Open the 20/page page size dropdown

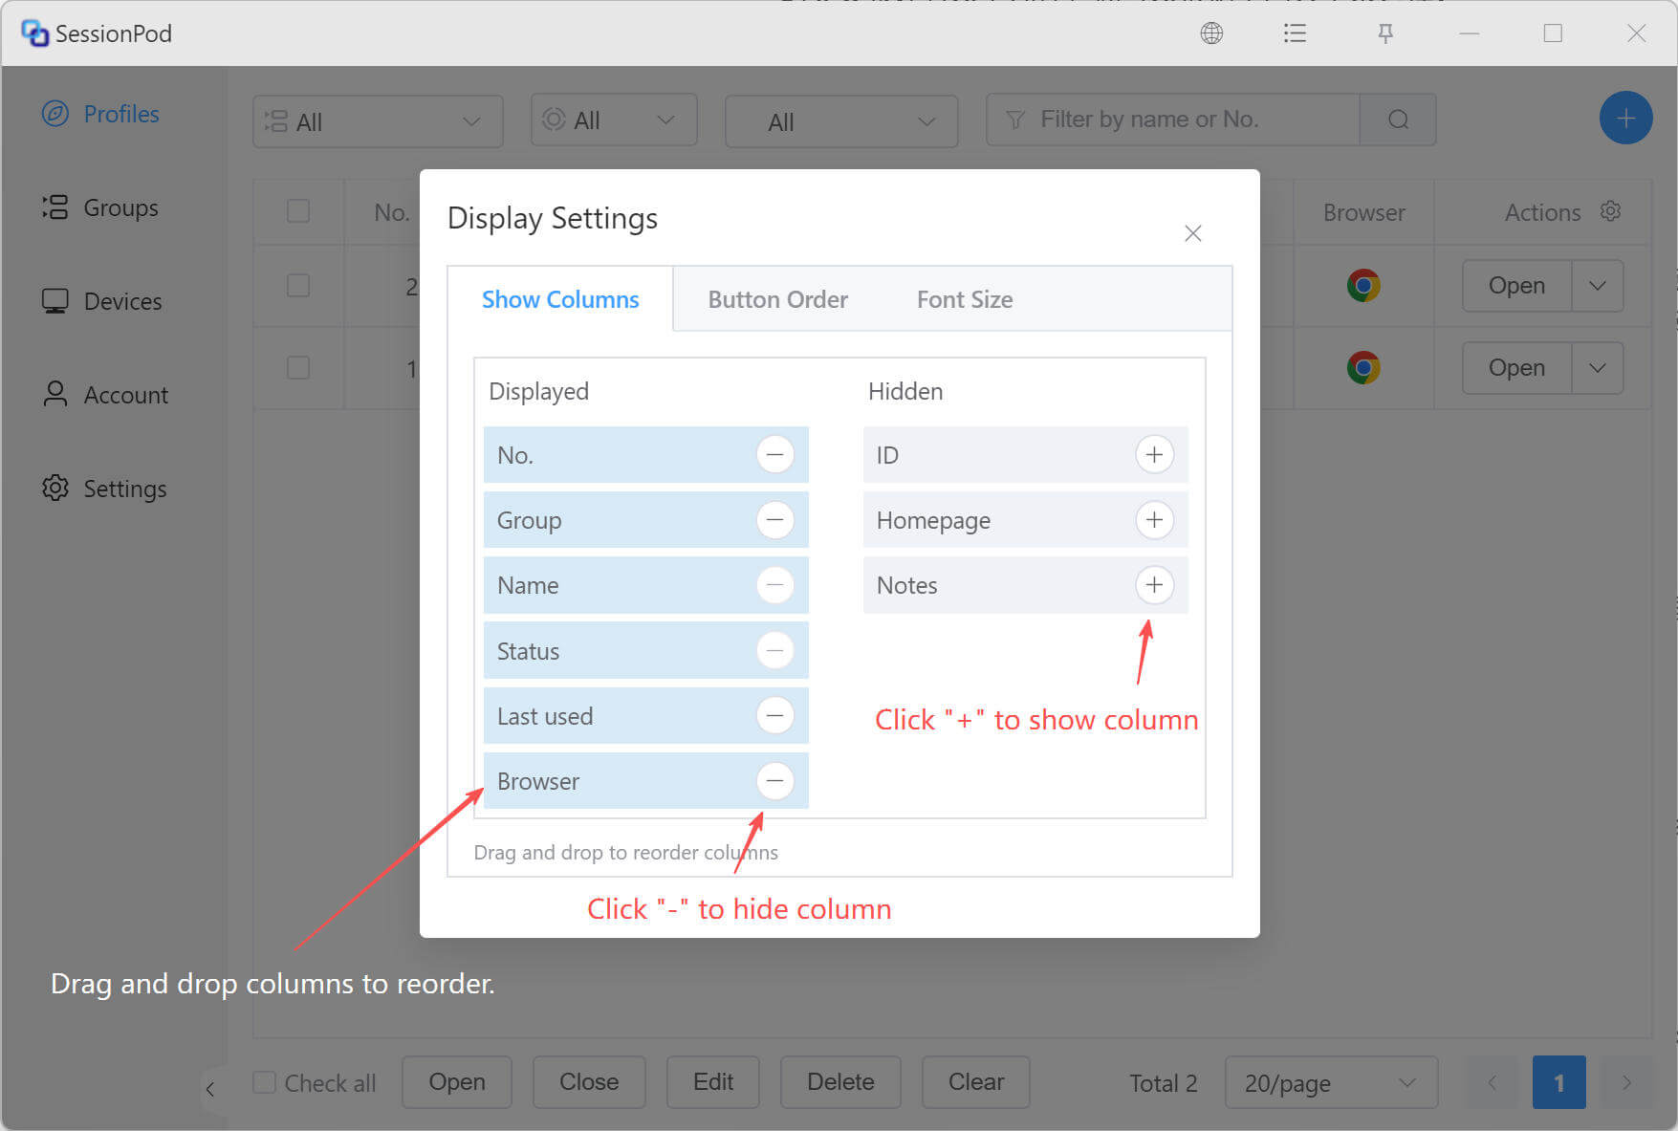pos(1331,1082)
